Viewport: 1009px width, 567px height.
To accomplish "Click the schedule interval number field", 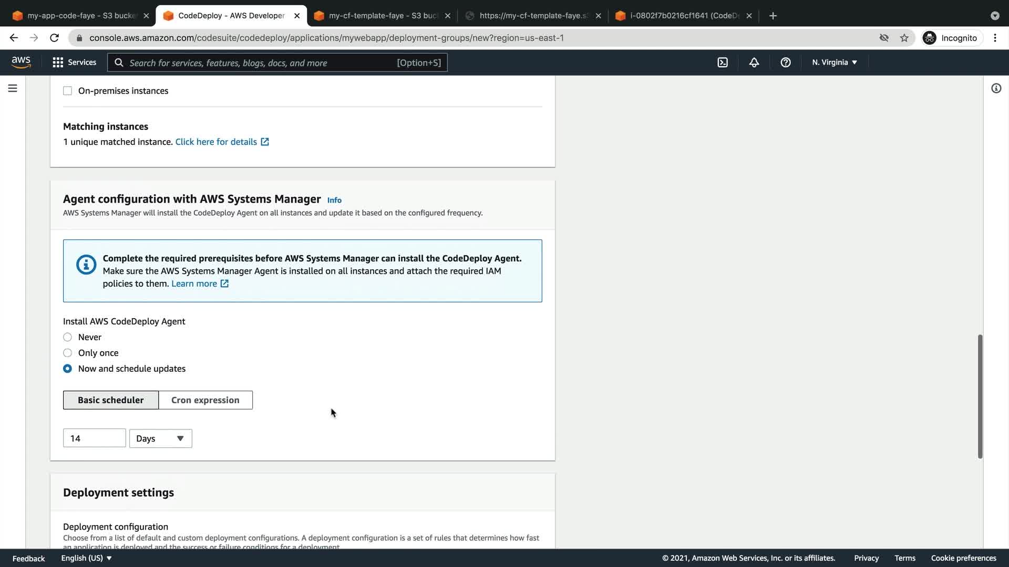I will (x=95, y=438).
